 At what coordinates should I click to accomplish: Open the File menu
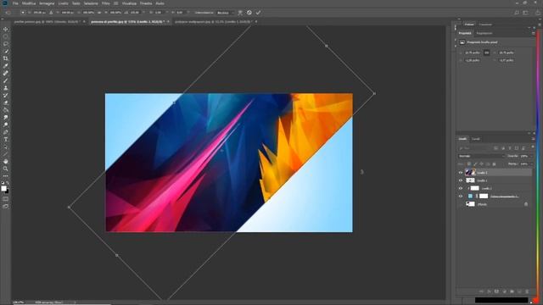[x=15, y=3]
